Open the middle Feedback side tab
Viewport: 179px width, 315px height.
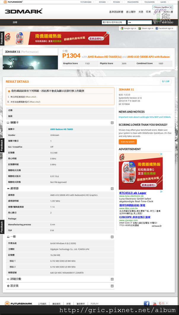(x=2, y=145)
